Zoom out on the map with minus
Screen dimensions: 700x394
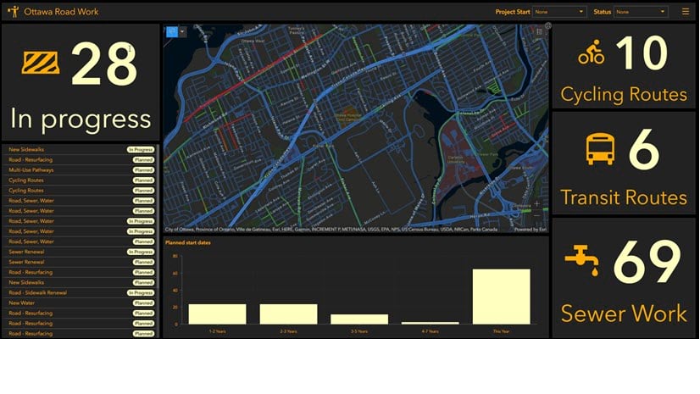click(537, 215)
